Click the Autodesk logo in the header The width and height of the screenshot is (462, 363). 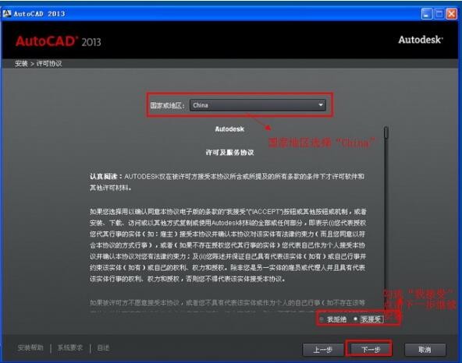pyautogui.click(x=421, y=40)
